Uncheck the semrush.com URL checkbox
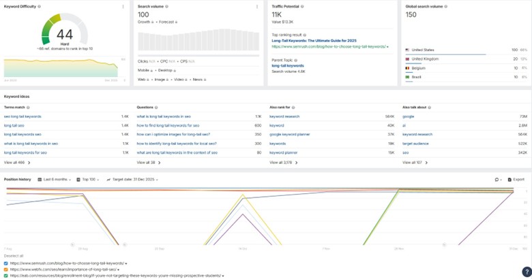This screenshot has height=279, width=532. point(6,263)
